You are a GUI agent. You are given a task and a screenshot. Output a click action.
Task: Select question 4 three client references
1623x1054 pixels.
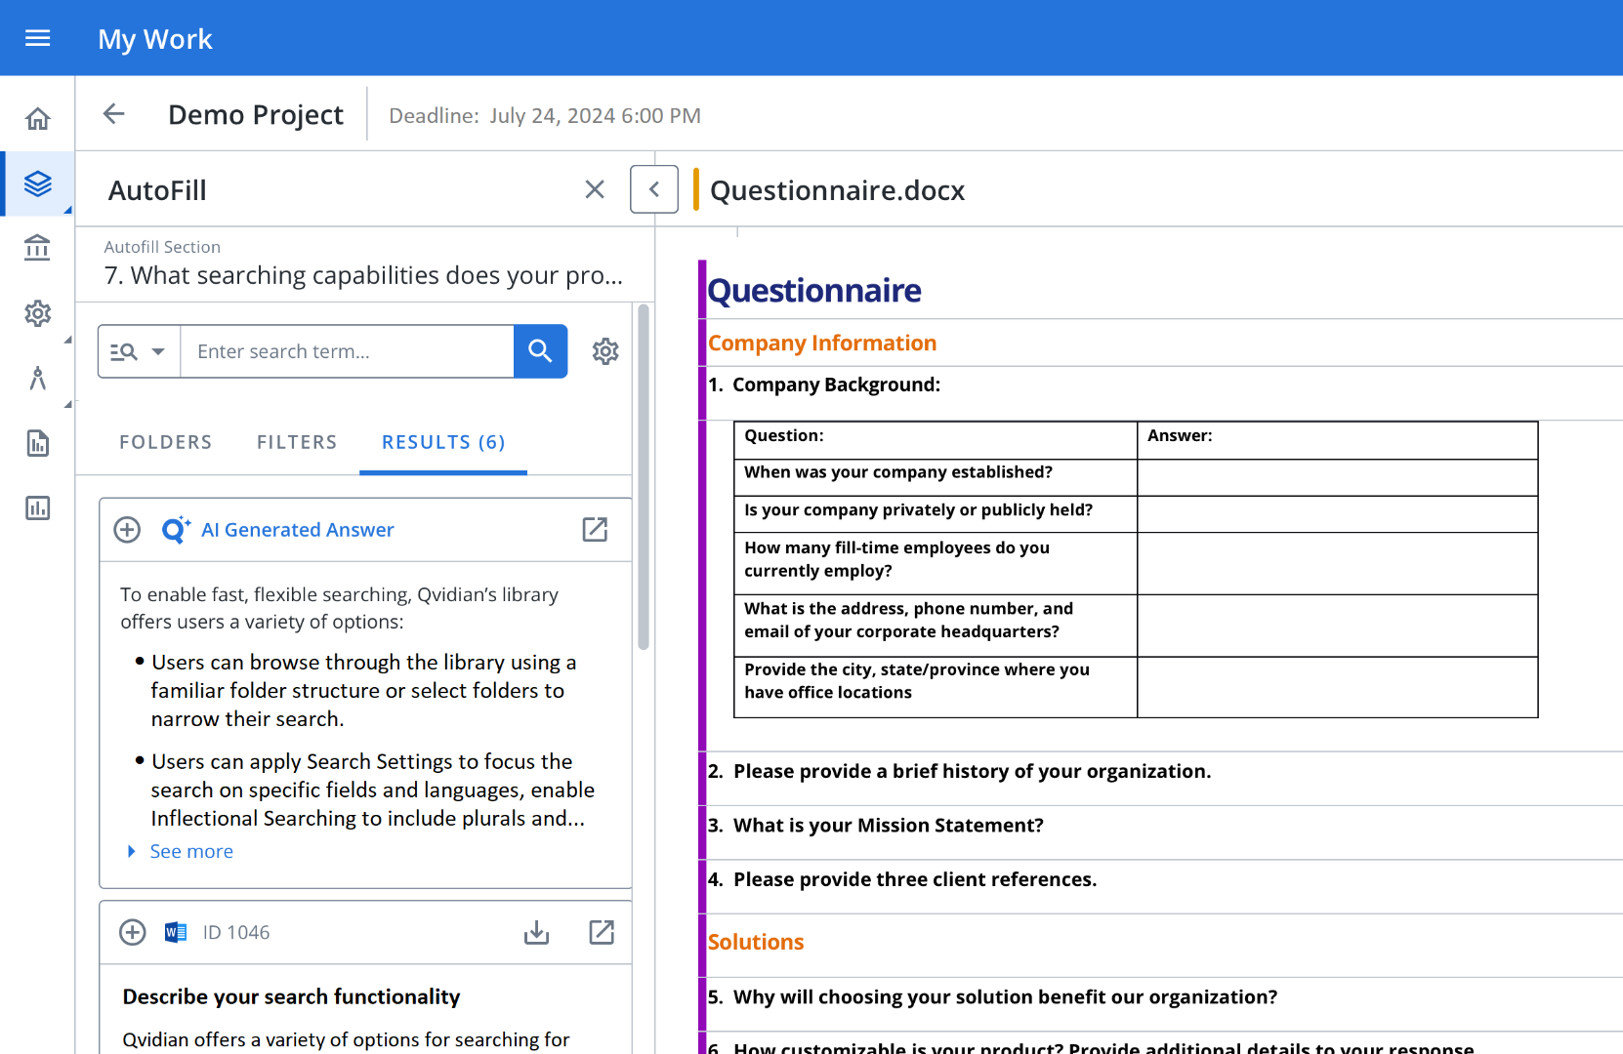902,879
